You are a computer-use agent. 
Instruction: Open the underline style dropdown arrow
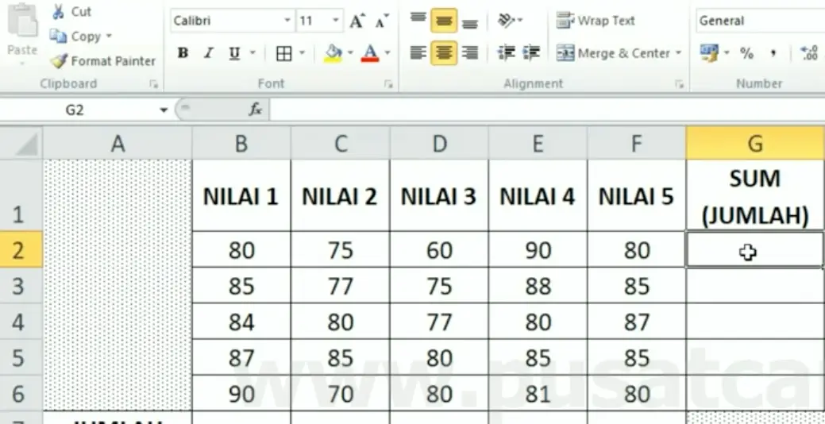[x=252, y=53]
